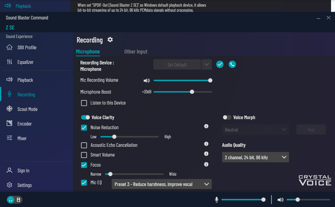Click the Set Default button
Image resolution: width=335 pixels, height=207 pixels.
coord(177,64)
